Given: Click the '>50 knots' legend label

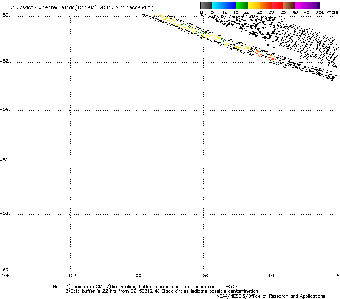Looking at the screenshot, I should (327, 12).
